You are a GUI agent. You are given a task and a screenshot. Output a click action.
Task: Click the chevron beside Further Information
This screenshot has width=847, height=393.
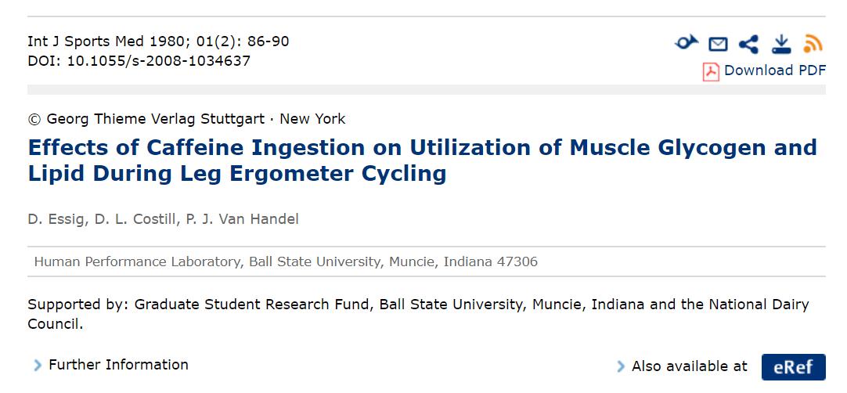[37, 366]
